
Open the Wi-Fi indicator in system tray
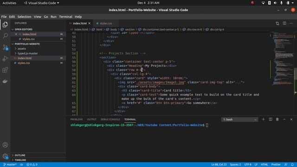point(263,3)
